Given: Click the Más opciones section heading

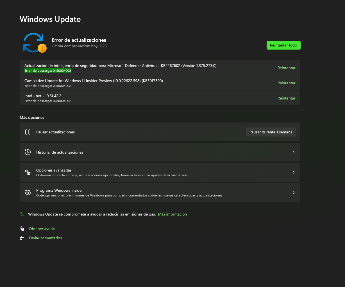Looking at the screenshot, I should pyautogui.click(x=32, y=117).
